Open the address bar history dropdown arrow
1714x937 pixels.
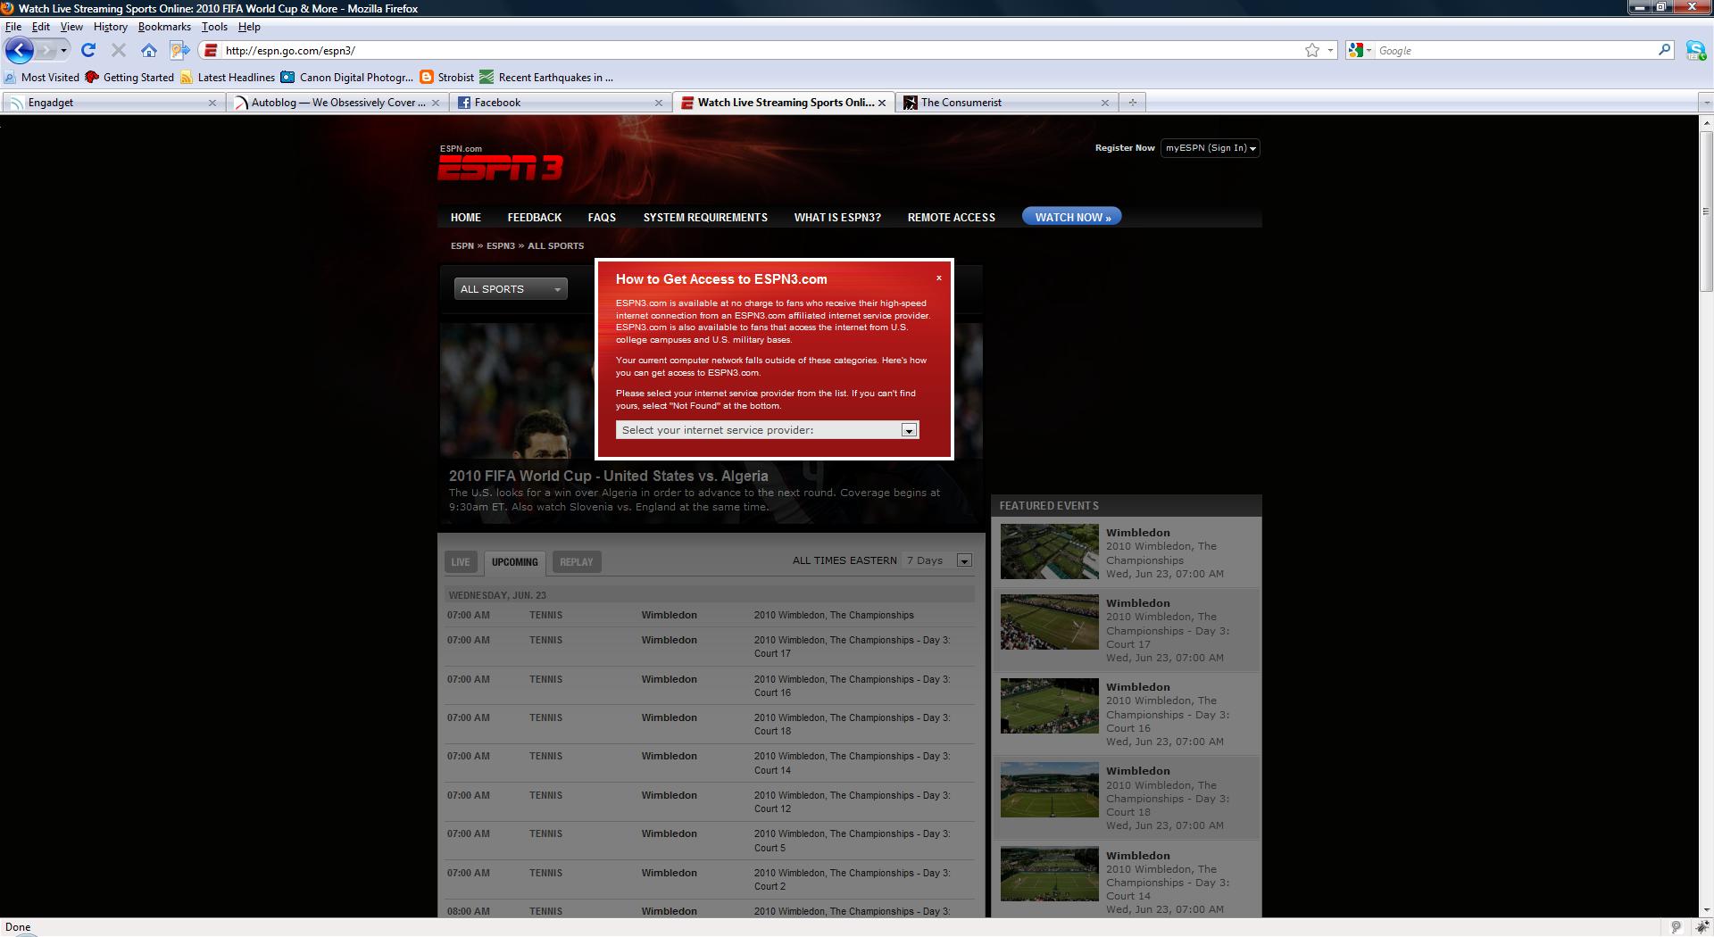click(x=1330, y=51)
